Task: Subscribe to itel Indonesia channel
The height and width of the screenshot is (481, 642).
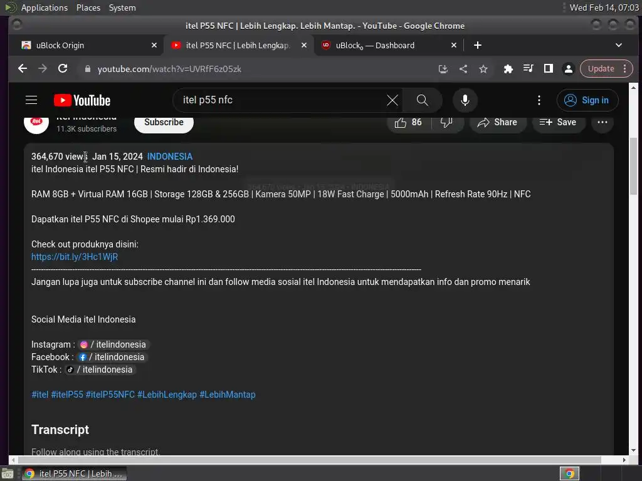Action: coord(164,122)
